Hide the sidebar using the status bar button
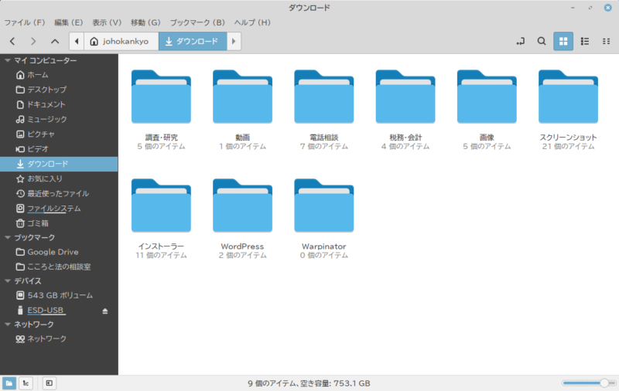 click(x=48, y=382)
